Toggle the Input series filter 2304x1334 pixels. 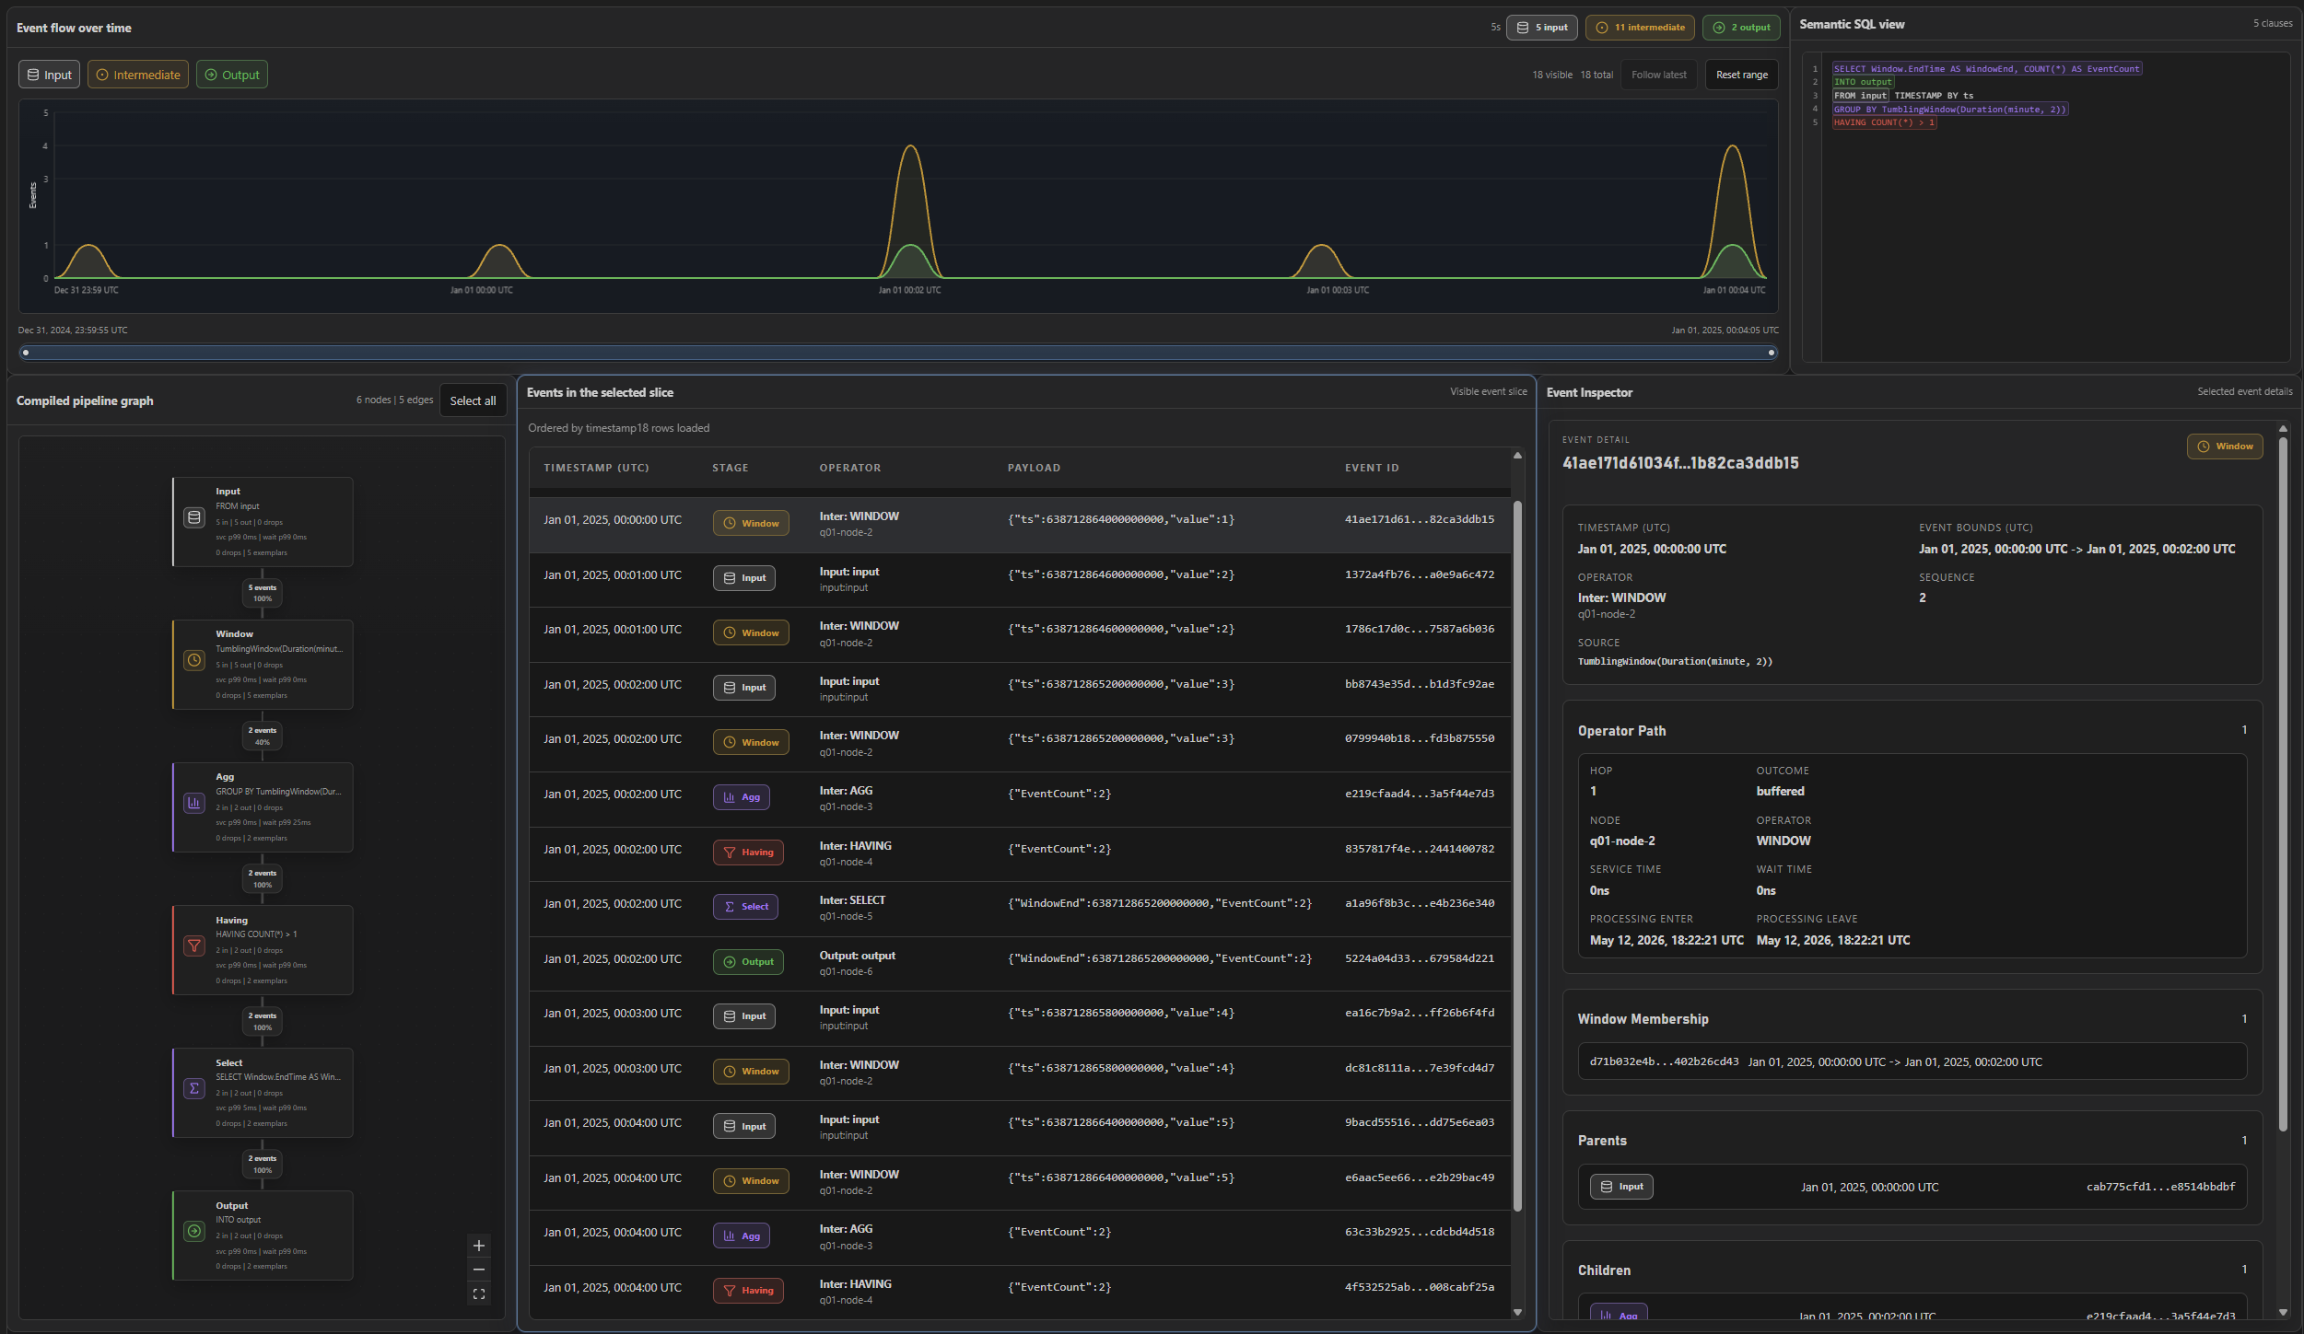point(50,75)
